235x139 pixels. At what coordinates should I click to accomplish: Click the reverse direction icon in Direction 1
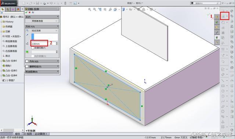click(x=27, y=30)
